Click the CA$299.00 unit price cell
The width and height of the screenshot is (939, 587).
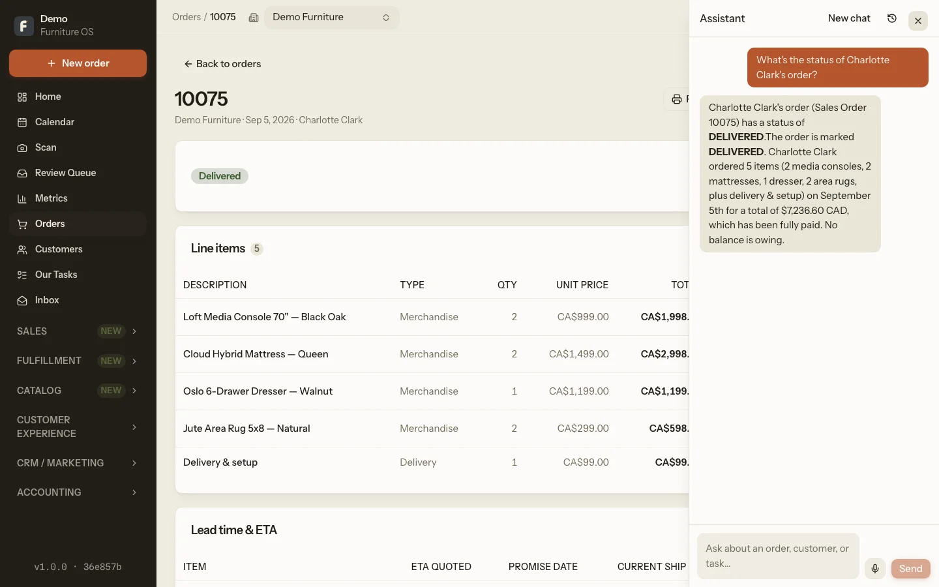[583, 429]
